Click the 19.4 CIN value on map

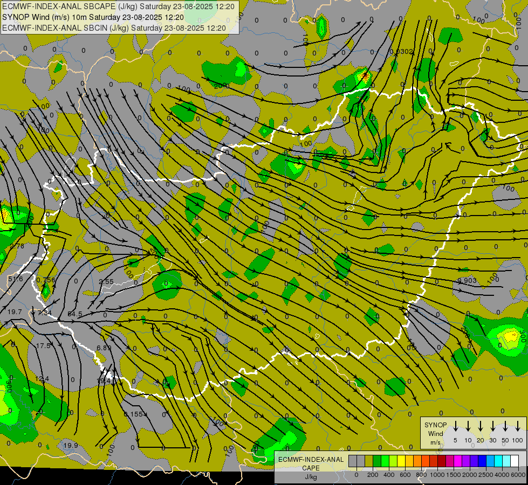click(x=103, y=380)
